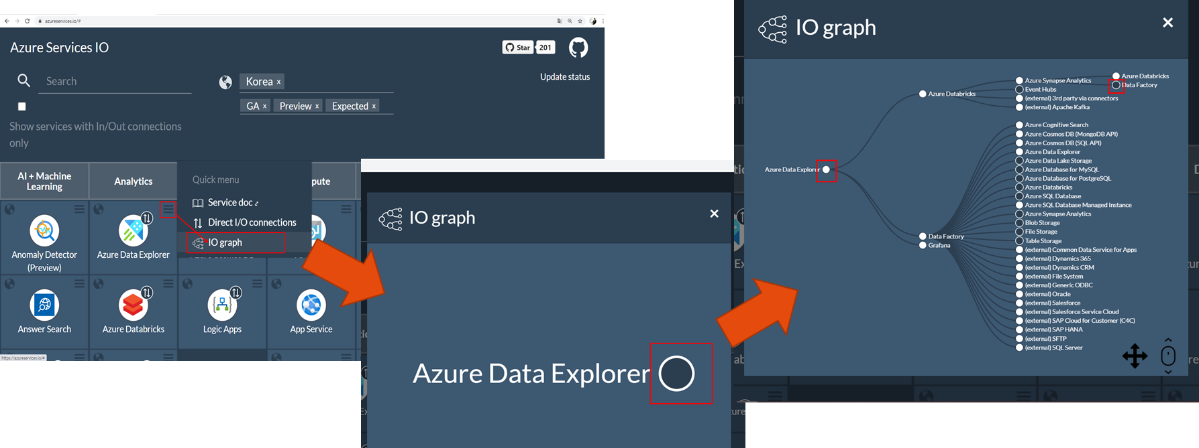The width and height of the screenshot is (1199, 448).
Task: Toggle the Grafana node
Action: pos(923,245)
